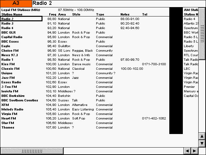The height and width of the screenshot is (155, 206).
Task: Click the Choice FM Community type cell
Action: click(x=104, y=50)
